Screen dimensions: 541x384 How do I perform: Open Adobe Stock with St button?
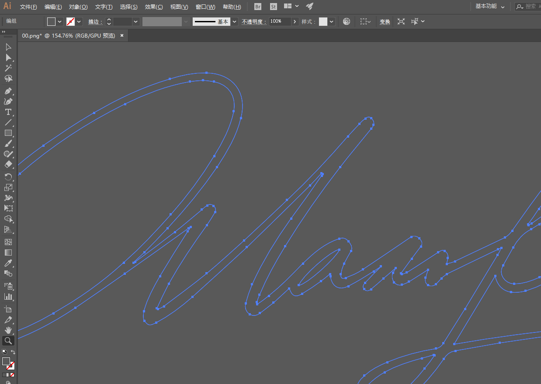click(273, 7)
